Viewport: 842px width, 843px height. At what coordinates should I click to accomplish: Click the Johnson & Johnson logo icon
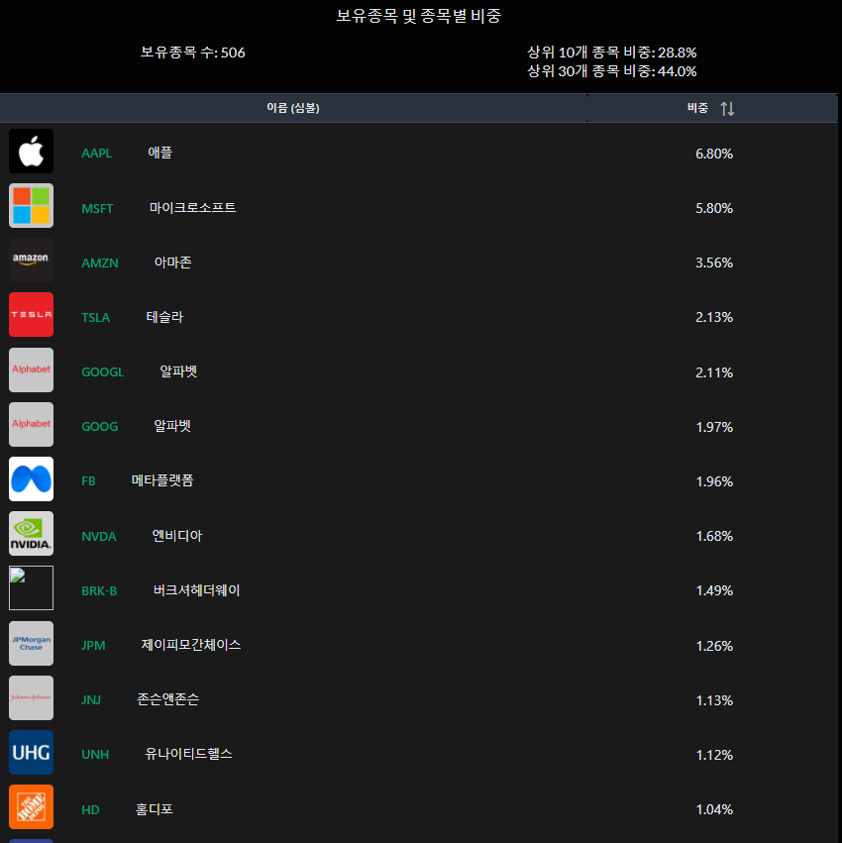point(31,697)
